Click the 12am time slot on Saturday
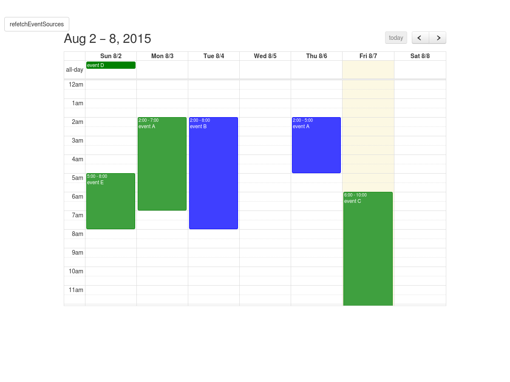 click(420, 85)
